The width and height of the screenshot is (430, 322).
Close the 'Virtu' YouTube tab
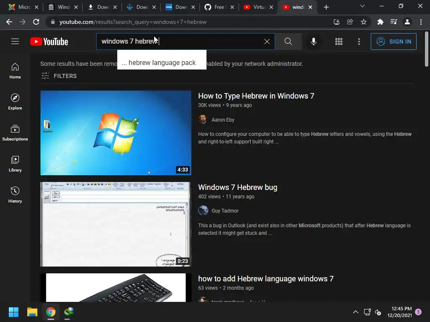pos(271,7)
